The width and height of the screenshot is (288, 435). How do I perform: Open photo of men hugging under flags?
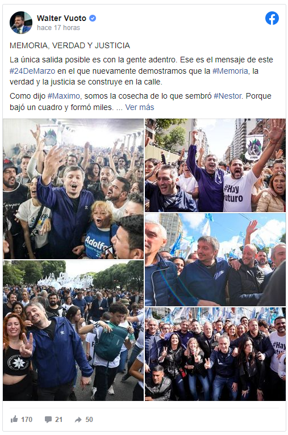pyautogui.click(x=215, y=260)
